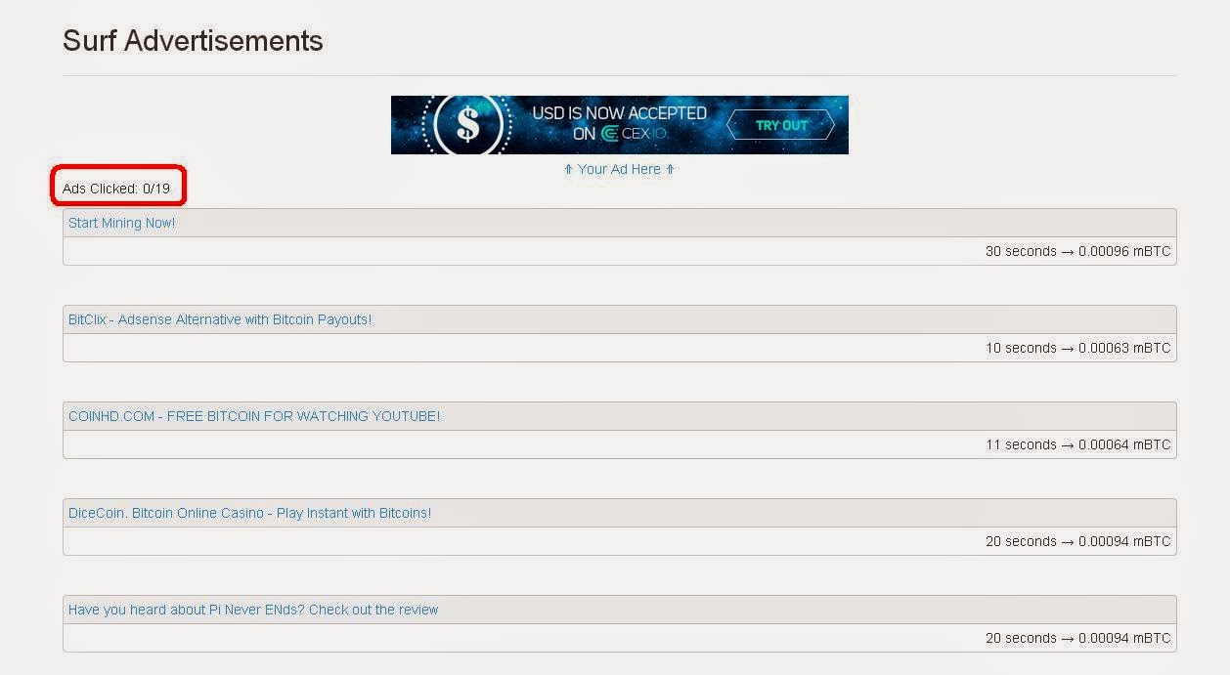Click the DiceCoin '20 seconds → 0.00094 mBTC' text
The height and width of the screenshot is (675, 1230).
click(1077, 541)
